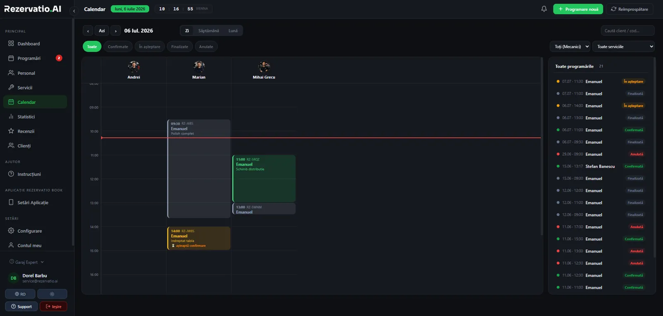Filter appointments by Confirmate status
663x316 pixels.
pyautogui.click(x=118, y=46)
